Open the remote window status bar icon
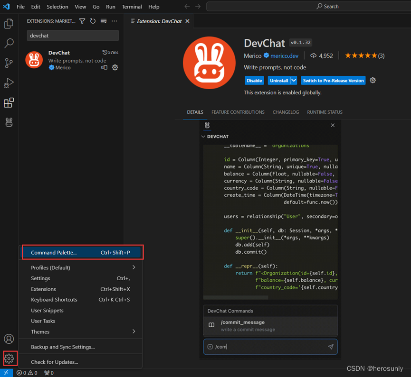 coord(6,373)
